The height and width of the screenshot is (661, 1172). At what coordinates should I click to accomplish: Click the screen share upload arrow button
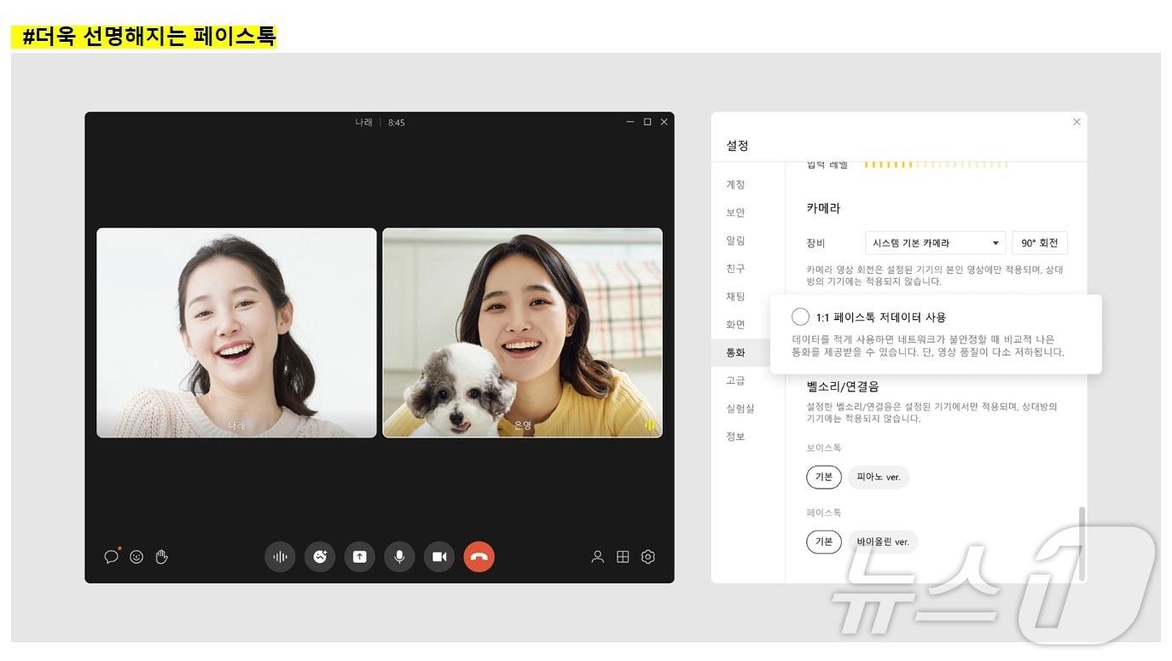point(359,557)
